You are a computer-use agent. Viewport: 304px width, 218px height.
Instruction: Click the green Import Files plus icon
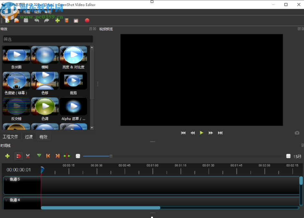(57, 21)
